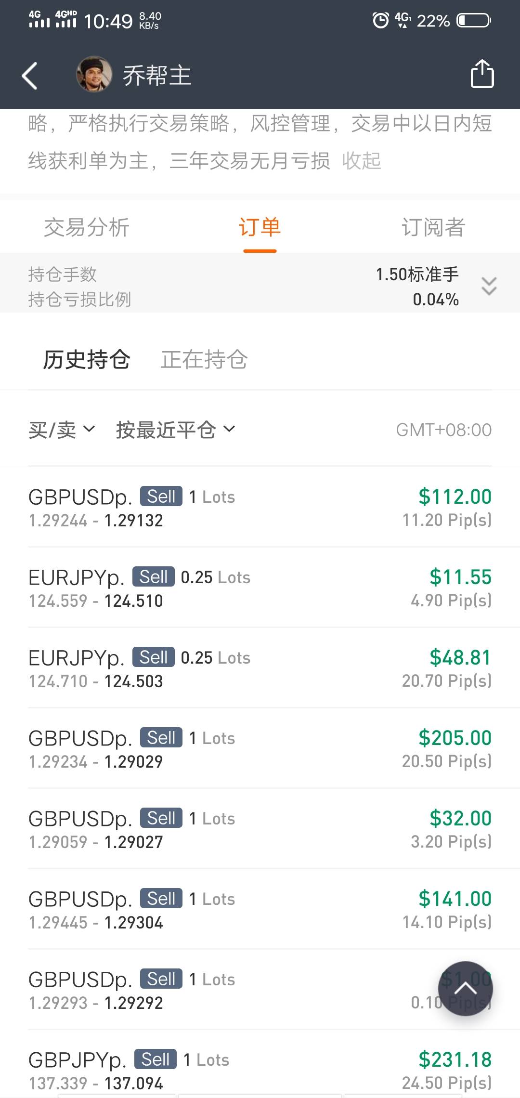
Task: Tap the battery indicator icon
Action: [x=474, y=21]
